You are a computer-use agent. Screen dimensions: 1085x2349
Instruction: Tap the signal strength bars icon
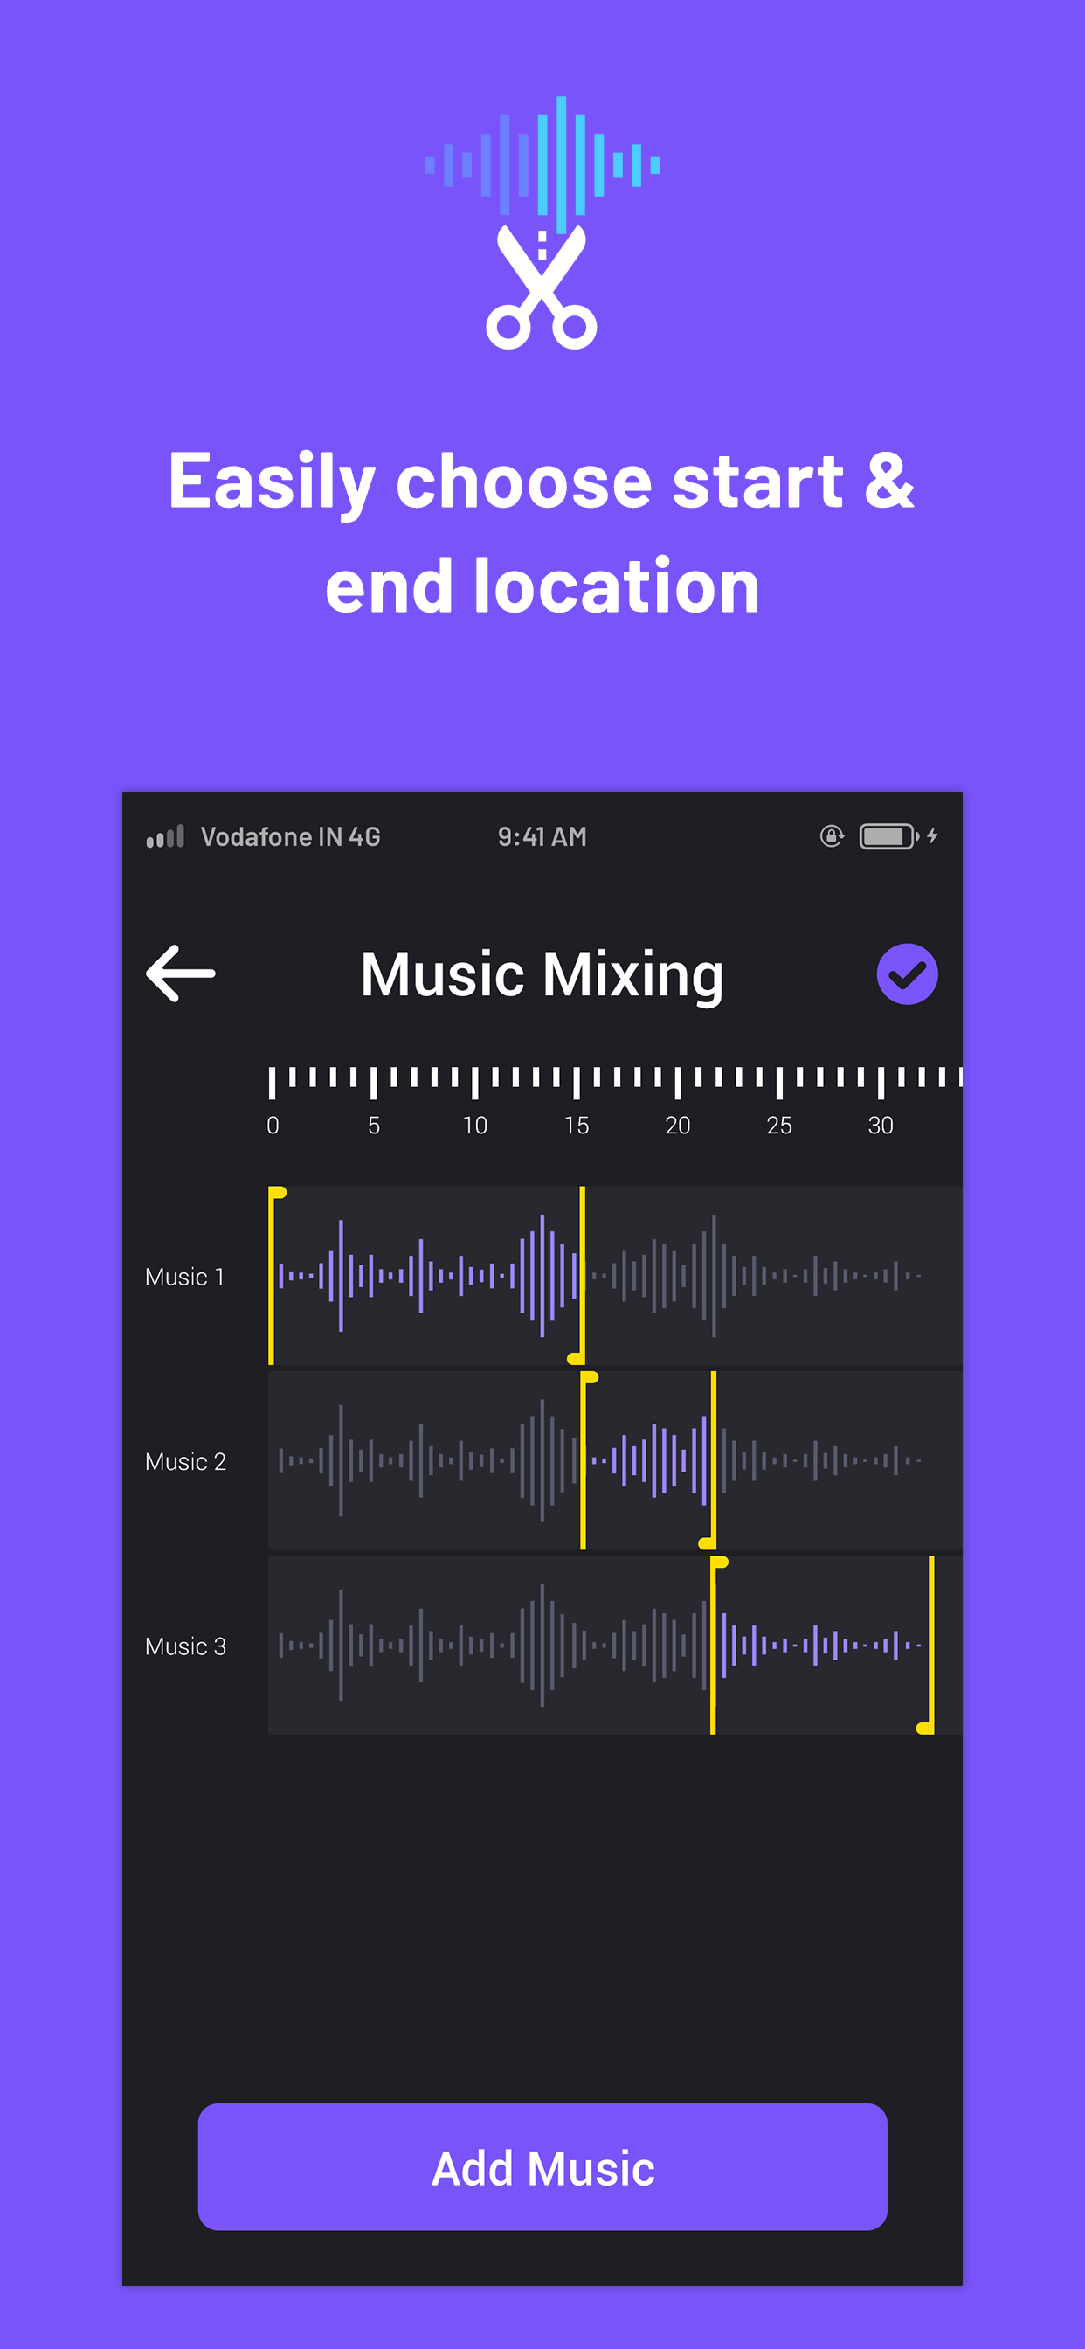click(x=165, y=836)
